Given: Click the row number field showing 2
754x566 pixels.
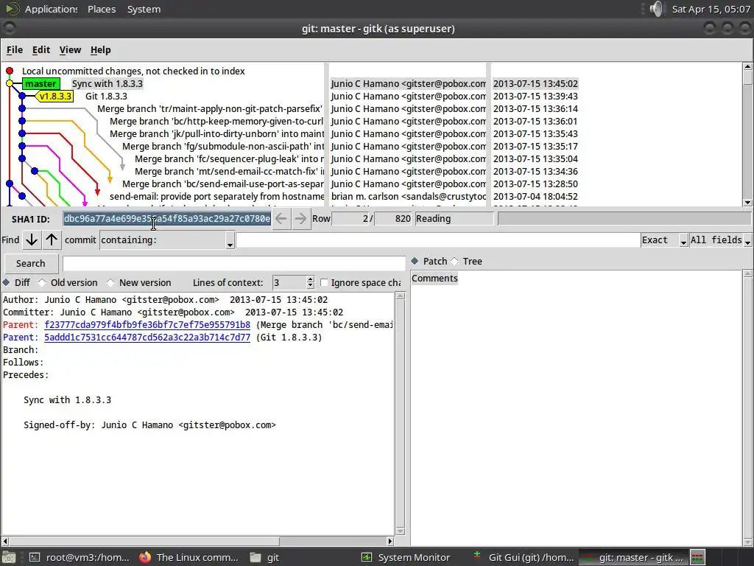Looking at the screenshot, I should [x=353, y=218].
